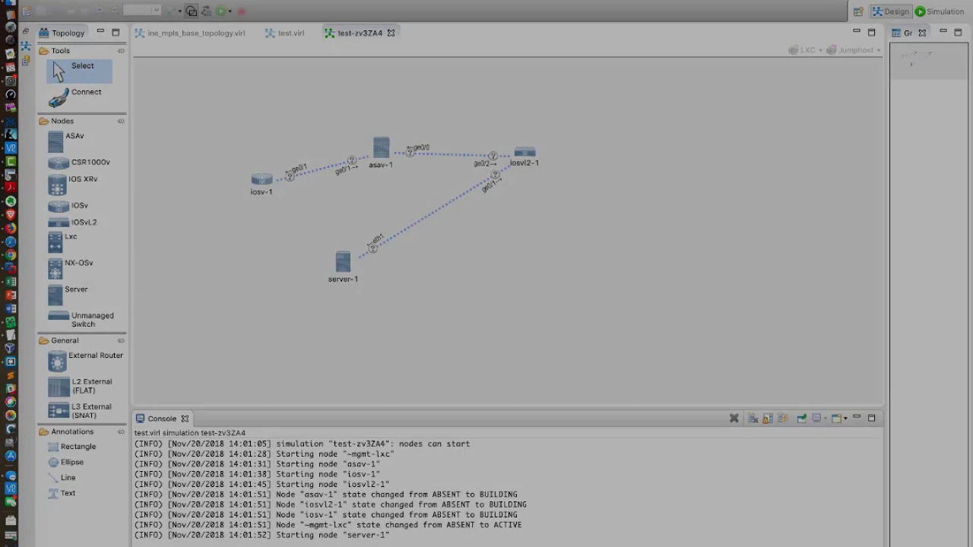The height and width of the screenshot is (547, 973).
Task: Click the iosvl2-1 switch node on canvas
Action: point(525,152)
